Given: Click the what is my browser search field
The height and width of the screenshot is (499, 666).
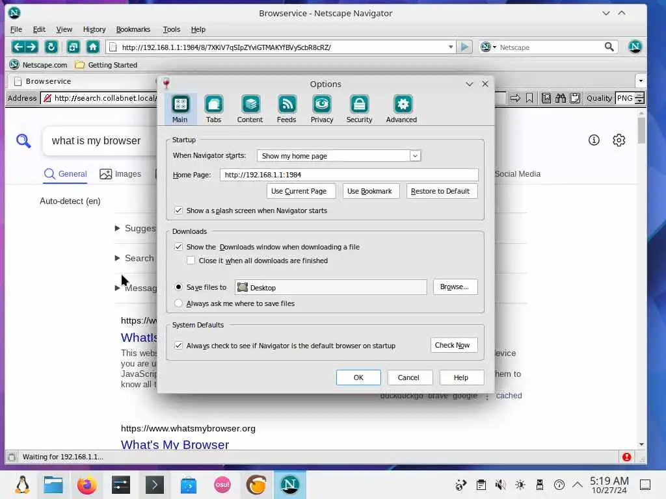Looking at the screenshot, I should coord(100,140).
